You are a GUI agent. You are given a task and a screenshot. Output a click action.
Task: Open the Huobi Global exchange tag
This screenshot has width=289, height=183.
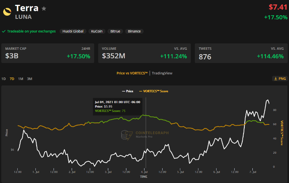pos(73,31)
